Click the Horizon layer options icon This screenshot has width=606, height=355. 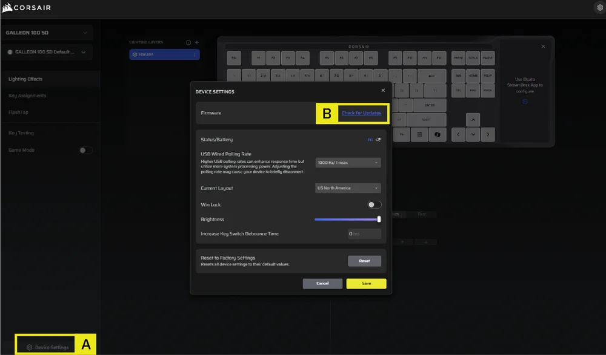(x=195, y=54)
